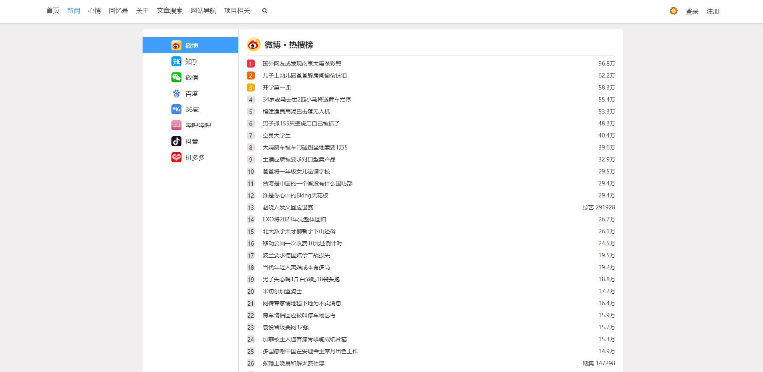
Task: Open 移动公厕一次收费10元还倒计时 topic
Action: [302, 243]
